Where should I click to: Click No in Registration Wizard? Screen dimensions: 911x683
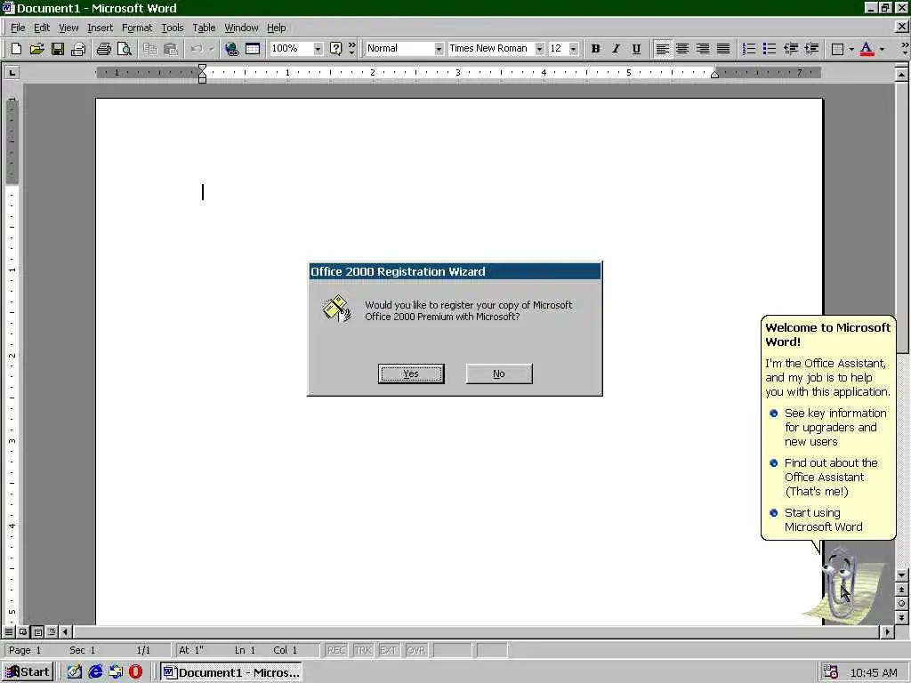(x=499, y=374)
